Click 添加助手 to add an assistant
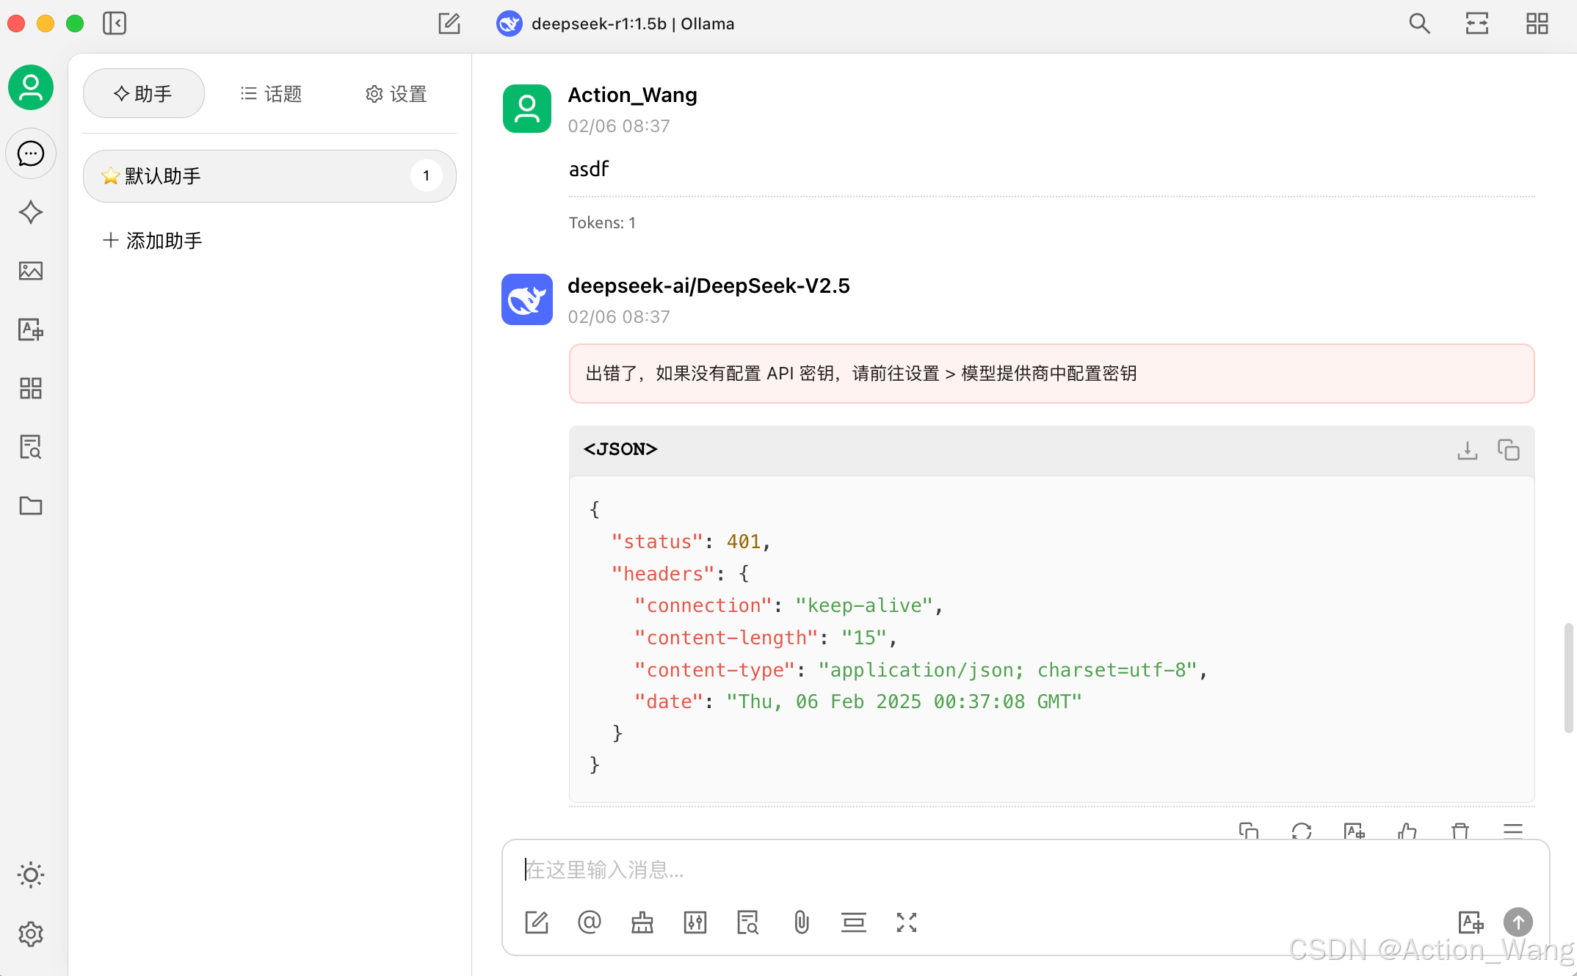The height and width of the screenshot is (976, 1577). 153,241
